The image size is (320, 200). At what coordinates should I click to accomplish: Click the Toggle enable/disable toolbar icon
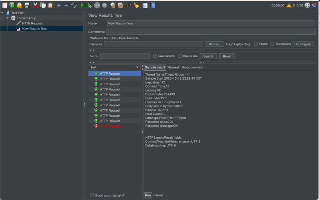[x=74, y=5]
